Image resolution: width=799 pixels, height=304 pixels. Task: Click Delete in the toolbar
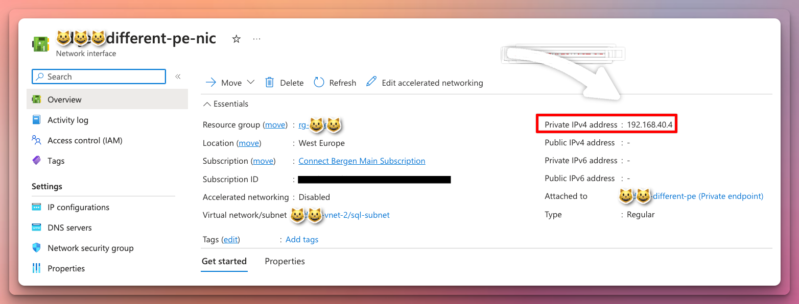pyautogui.click(x=285, y=83)
